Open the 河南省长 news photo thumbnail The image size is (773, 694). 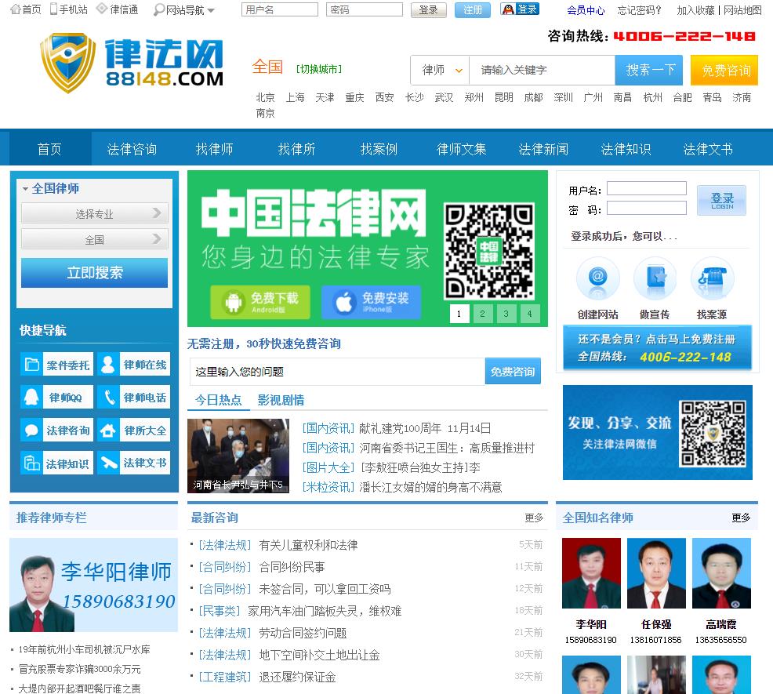pos(238,456)
